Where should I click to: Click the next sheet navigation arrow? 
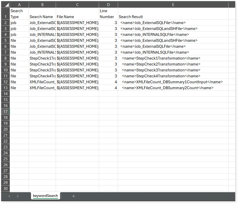point(18,196)
